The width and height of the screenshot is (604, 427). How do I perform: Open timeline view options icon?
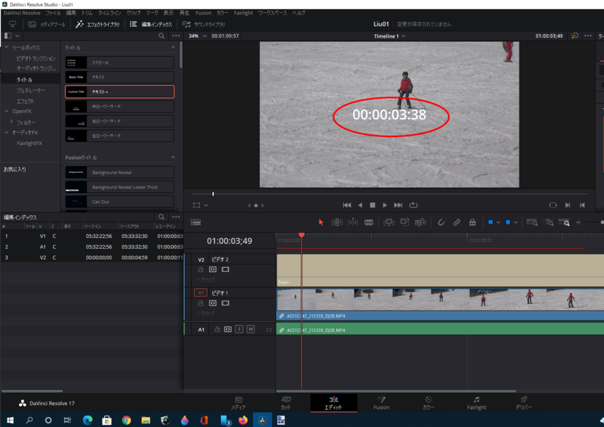195,222
